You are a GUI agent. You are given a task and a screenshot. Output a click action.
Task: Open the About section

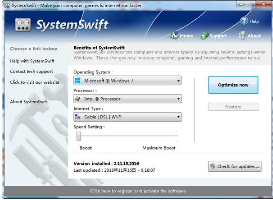(x=250, y=36)
